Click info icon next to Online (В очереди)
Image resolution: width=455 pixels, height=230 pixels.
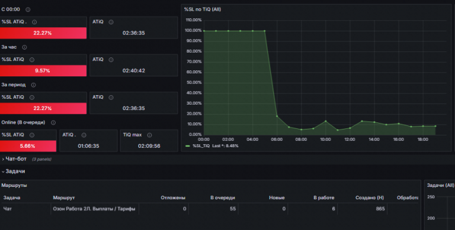click(53, 122)
